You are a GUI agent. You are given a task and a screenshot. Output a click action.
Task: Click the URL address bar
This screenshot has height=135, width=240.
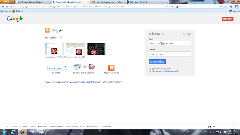[x=86, y=7]
